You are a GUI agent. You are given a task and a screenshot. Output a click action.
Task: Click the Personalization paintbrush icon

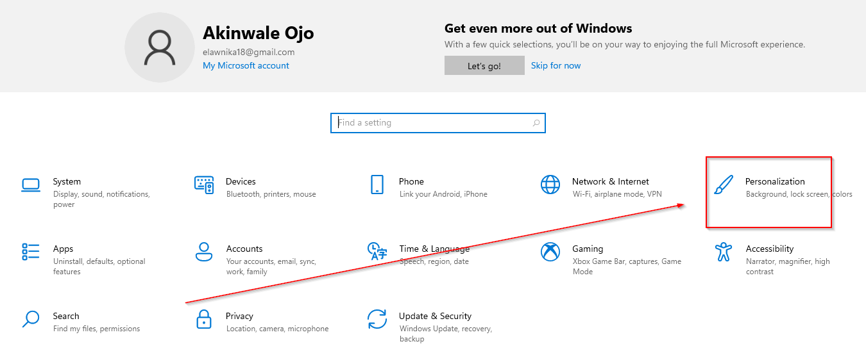(x=724, y=185)
